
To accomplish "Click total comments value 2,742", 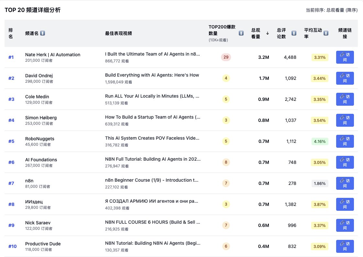I will click(x=290, y=99).
